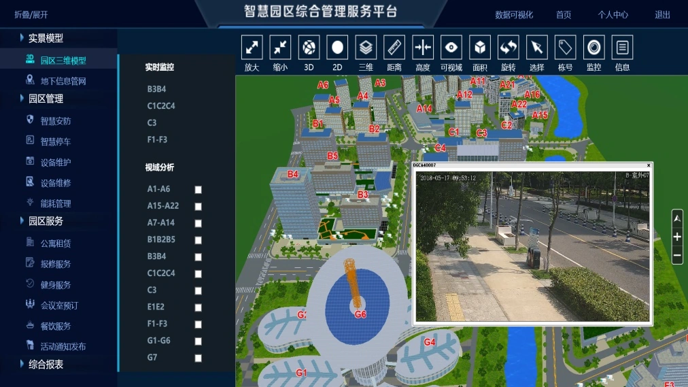This screenshot has width=688, height=387.
Task: Check the C3 viewshed checkbox
Action: [x=199, y=290]
